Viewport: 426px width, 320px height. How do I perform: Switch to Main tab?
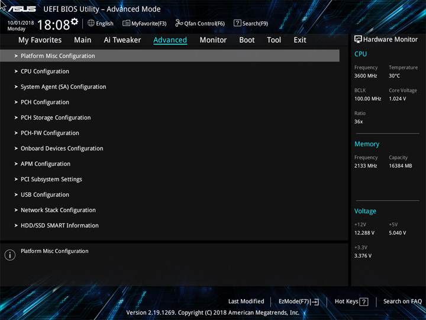(x=83, y=40)
